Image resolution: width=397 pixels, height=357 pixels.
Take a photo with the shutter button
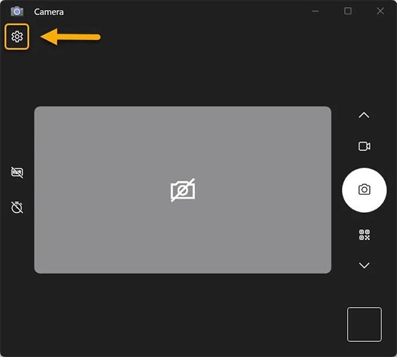[364, 190]
